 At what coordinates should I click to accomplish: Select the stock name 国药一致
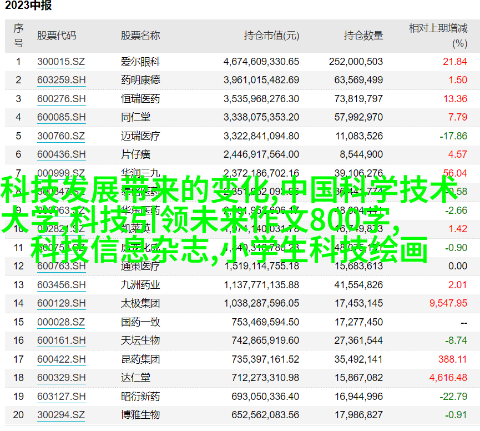tap(140, 322)
